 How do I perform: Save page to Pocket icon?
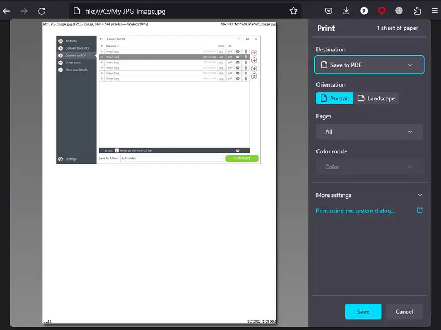click(x=329, y=10)
